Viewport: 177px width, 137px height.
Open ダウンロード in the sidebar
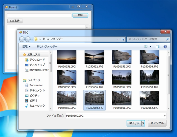37,60
